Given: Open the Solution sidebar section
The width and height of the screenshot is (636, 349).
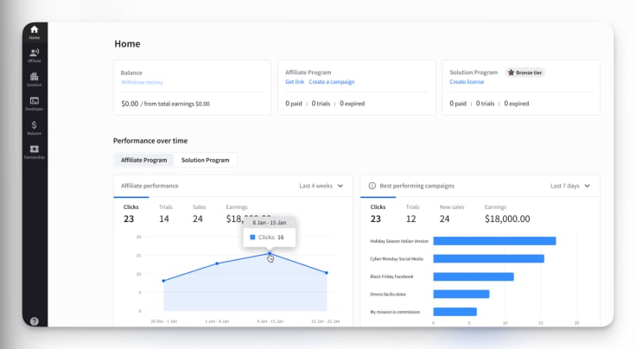Looking at the screenshot, I should 35,79.
